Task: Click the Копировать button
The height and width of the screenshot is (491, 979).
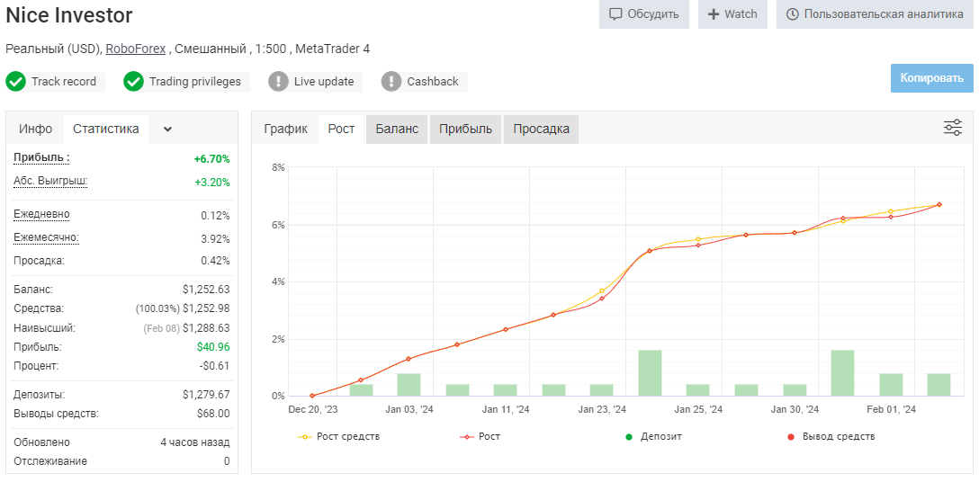Action: [x=931, y=78]
